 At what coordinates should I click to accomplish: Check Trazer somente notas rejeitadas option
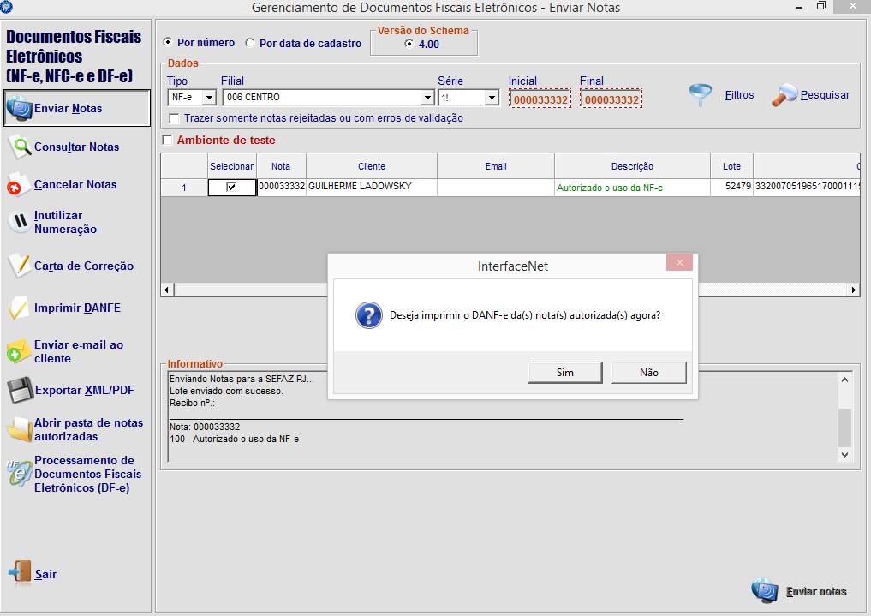click(175, 118)
